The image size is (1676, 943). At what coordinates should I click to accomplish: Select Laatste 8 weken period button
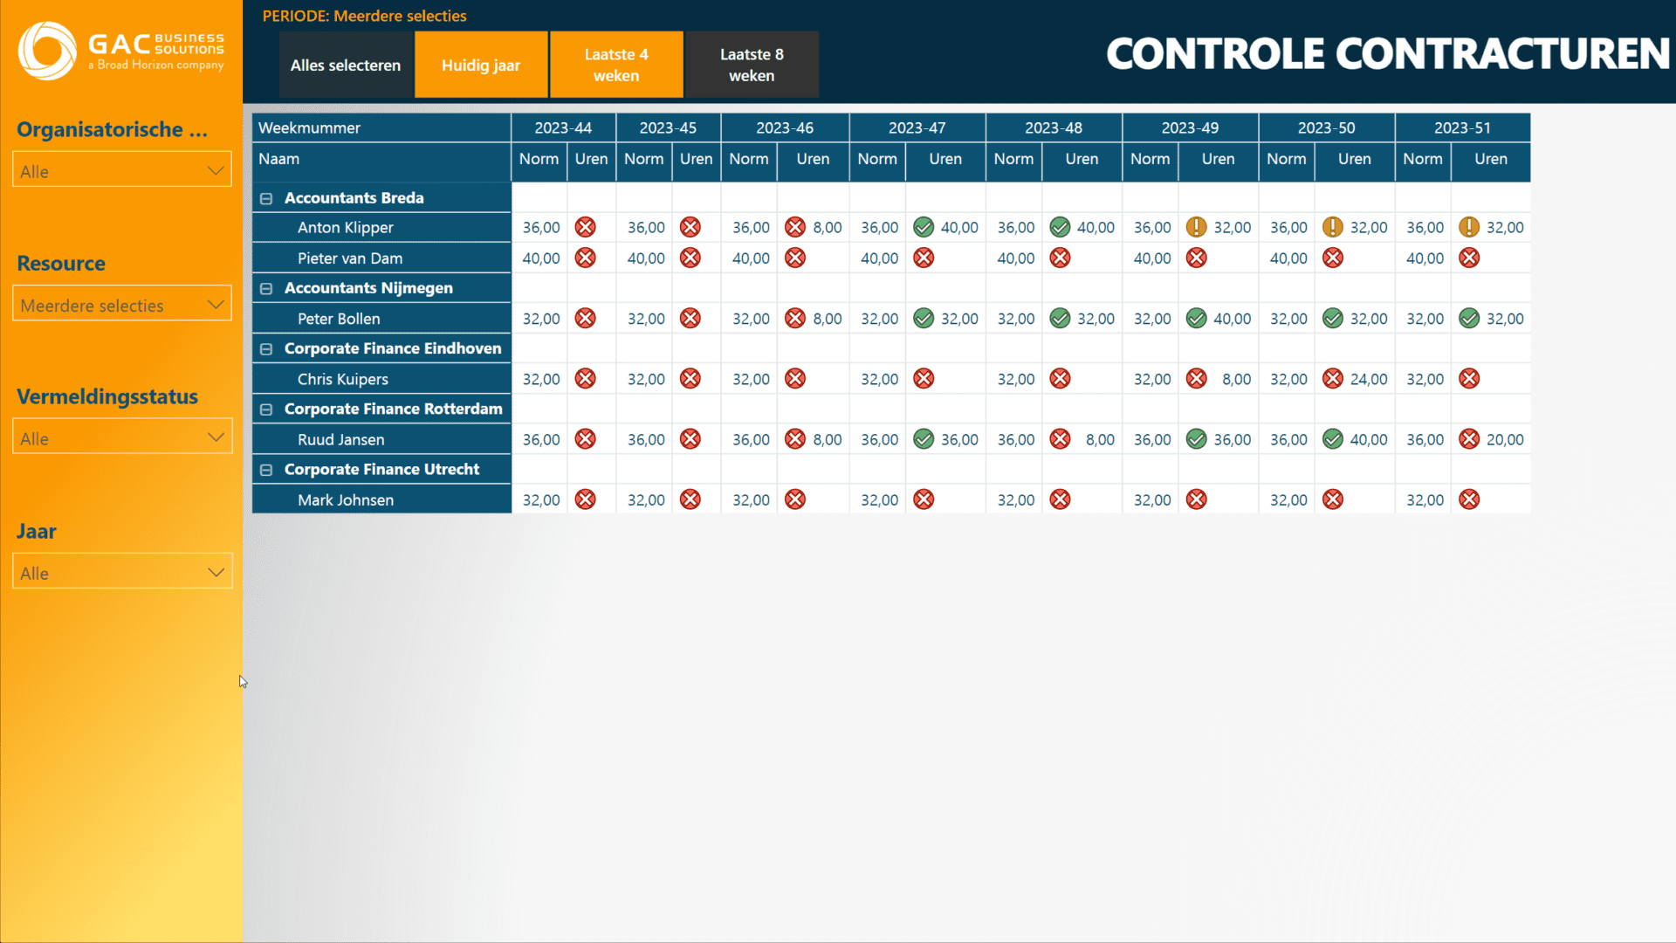(752, 65)
